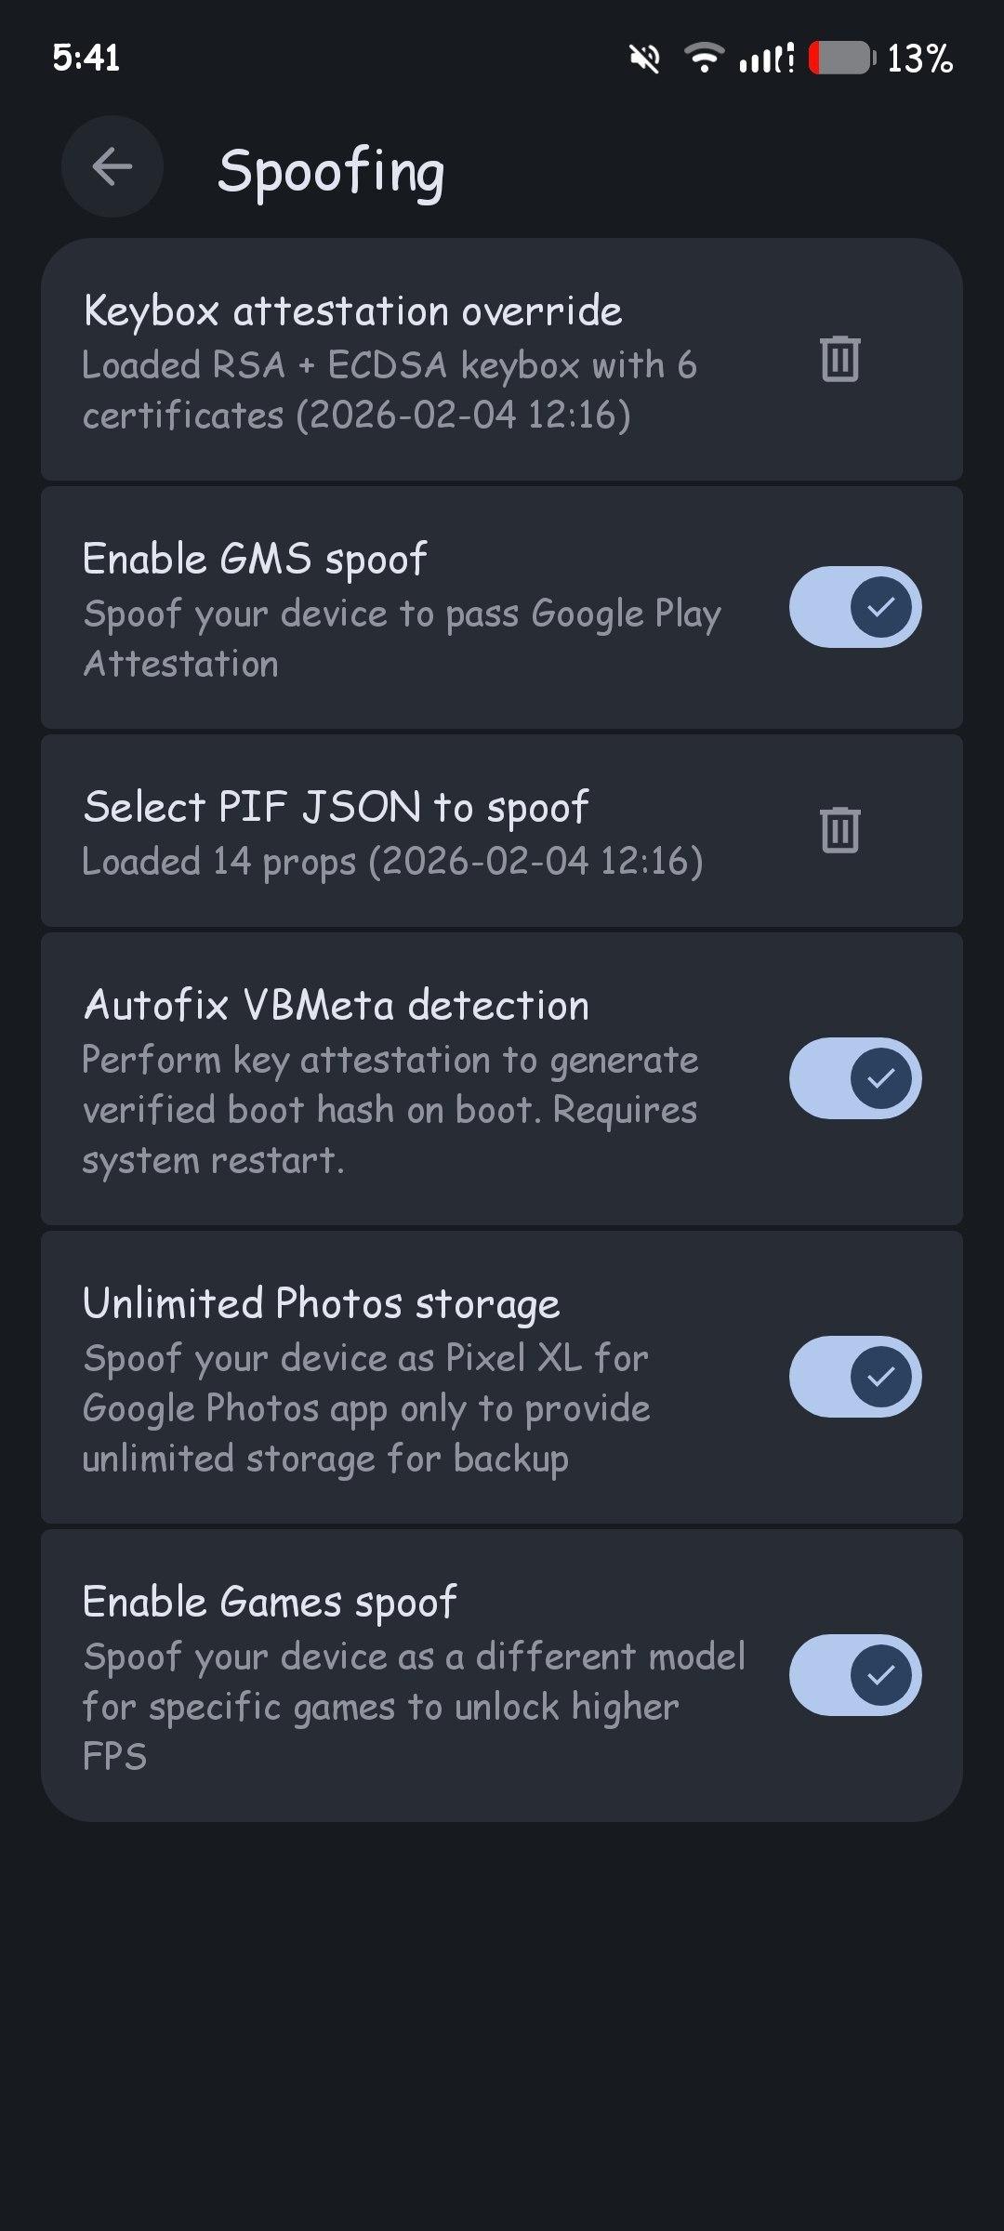1004x2231 pixels.
Task: Tap the Wi-Fi status bar icon
Action: (x=704, y=59)
